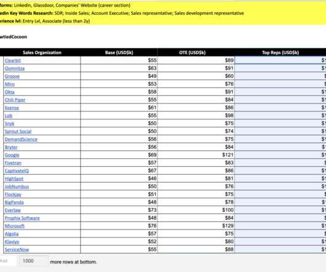Select Clearbit's Top Reps cell

click(x=280, y=60)
